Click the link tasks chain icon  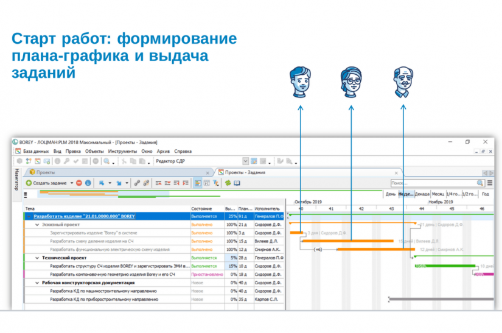(x=137, y=183)
